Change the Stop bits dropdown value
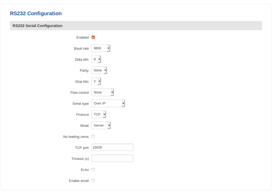The image size is (272, 194). (96, 81)
